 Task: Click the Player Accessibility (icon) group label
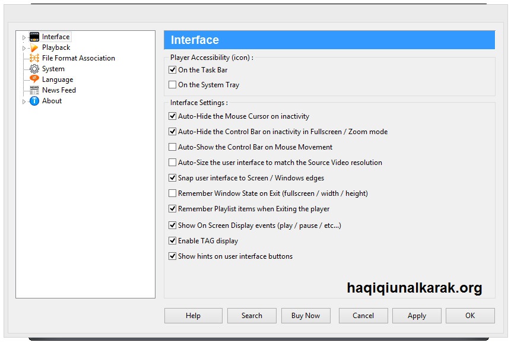(211, 58)
